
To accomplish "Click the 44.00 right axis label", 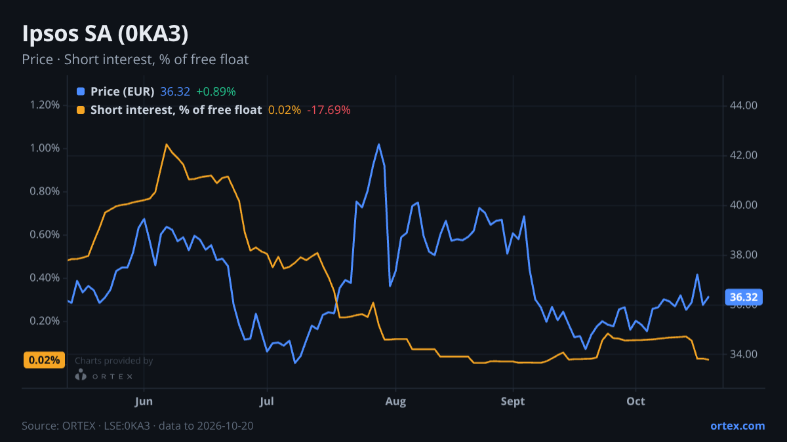I will (744, 105).
